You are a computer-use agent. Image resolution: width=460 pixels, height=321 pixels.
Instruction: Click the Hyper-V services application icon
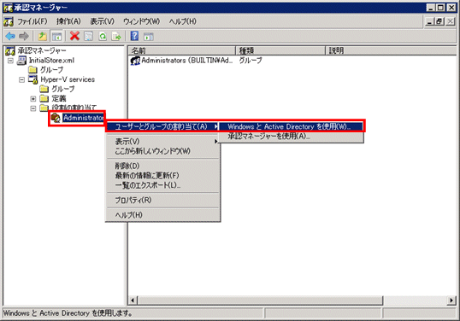[32, 79]
